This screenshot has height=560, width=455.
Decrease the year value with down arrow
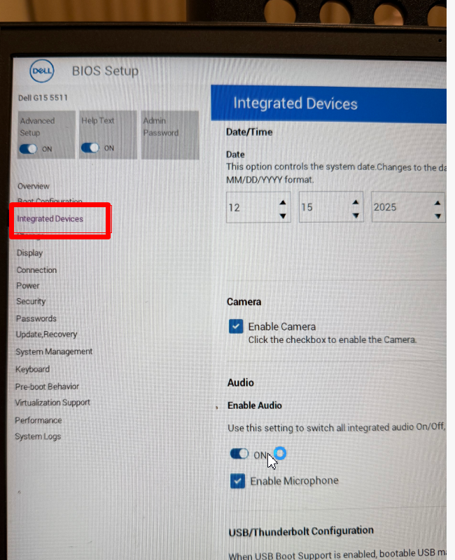coord(438,216)
